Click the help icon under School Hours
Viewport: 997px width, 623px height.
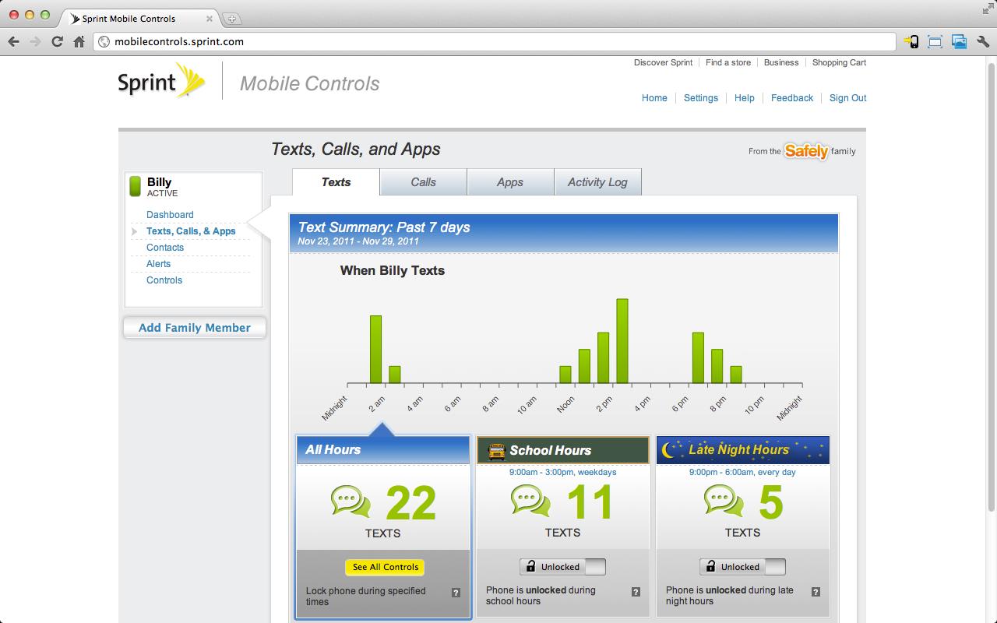point(636,592)
